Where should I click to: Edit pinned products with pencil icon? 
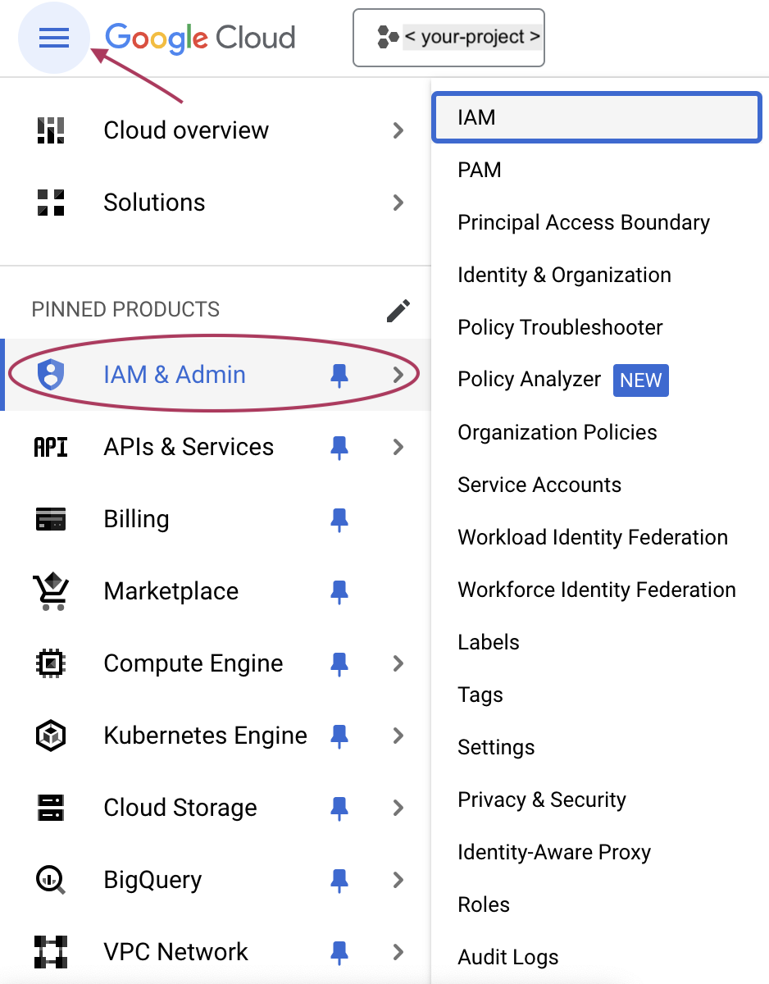[x=398, y=310]
